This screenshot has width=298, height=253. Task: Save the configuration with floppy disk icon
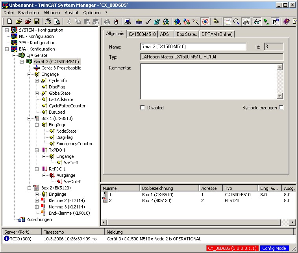[x=37, y=22]
